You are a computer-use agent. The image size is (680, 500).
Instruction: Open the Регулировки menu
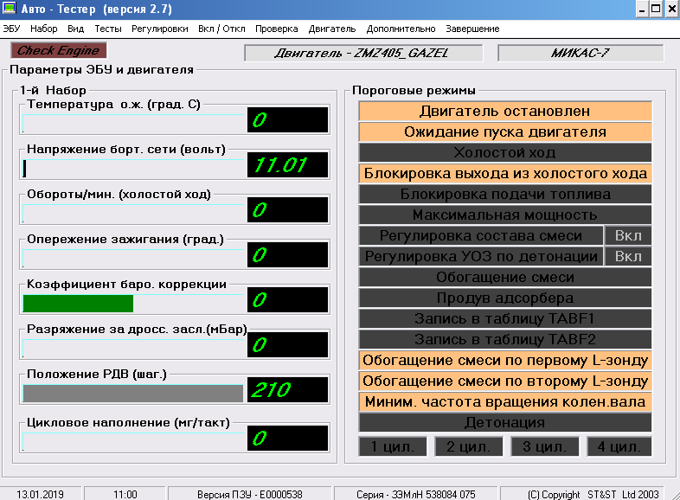160,29
